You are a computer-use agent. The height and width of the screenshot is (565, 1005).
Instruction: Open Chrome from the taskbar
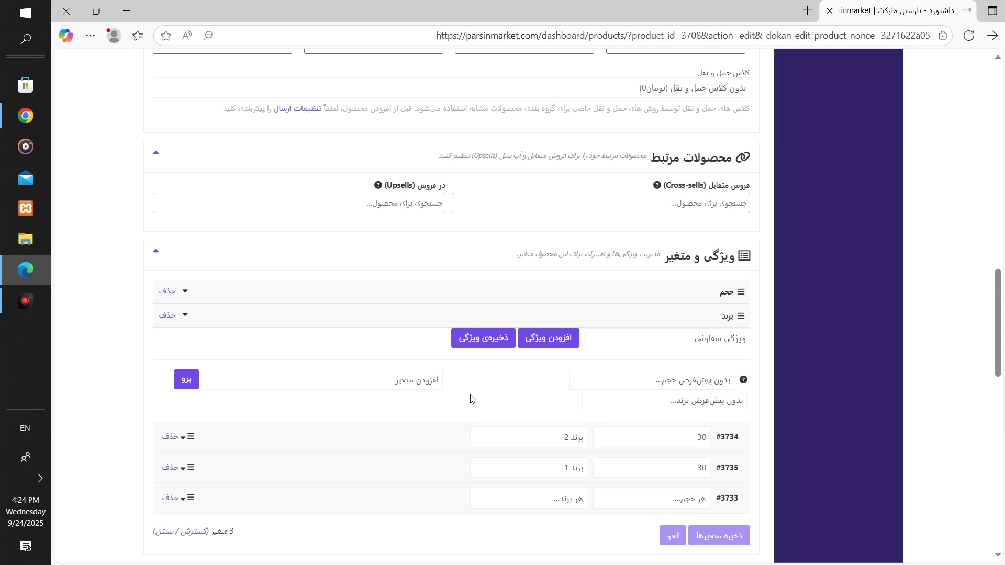coord(25,116)
